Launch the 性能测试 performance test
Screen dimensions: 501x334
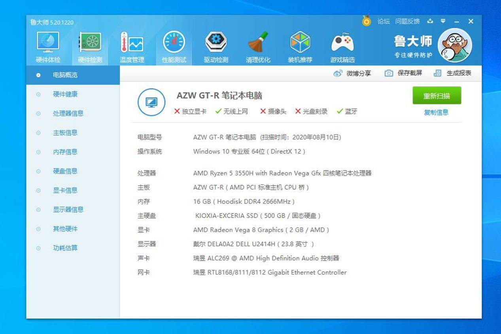pos(174,45)
